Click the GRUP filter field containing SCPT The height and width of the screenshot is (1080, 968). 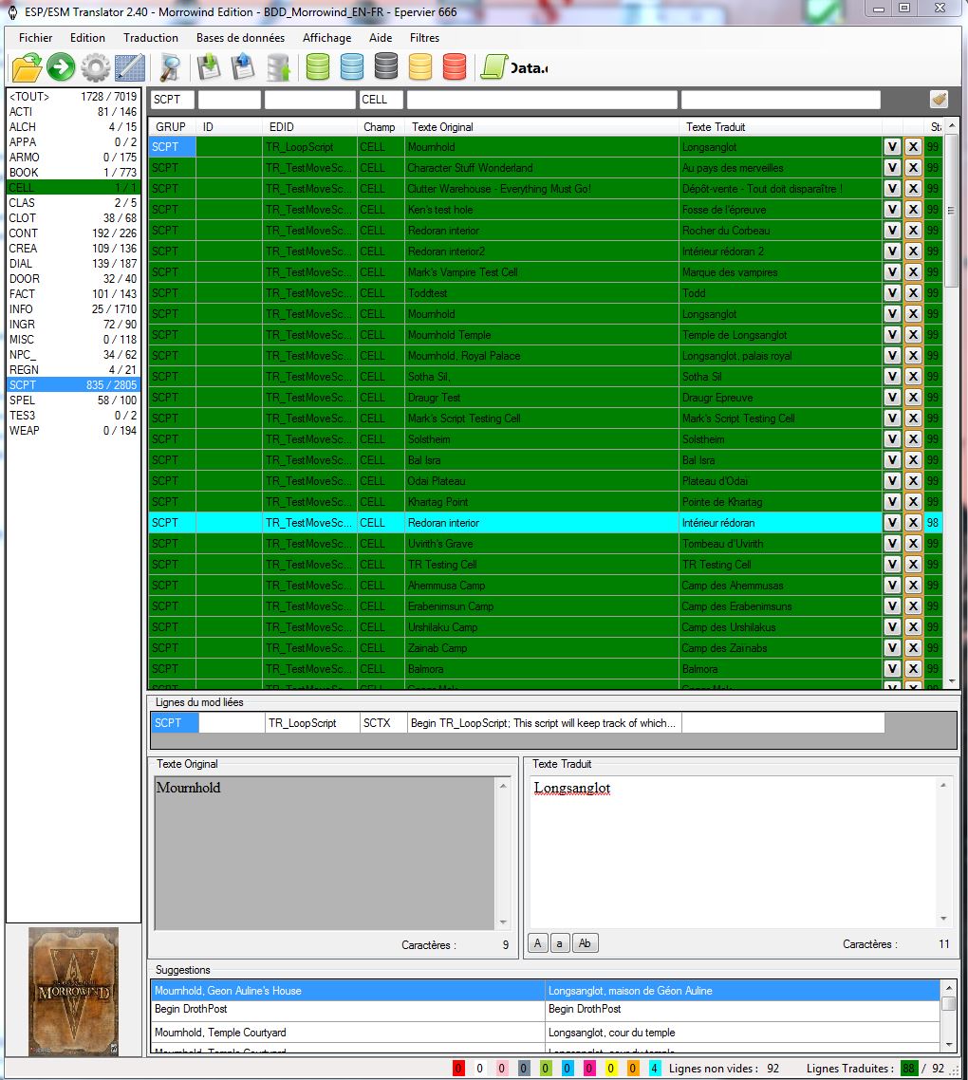[172, 100]
